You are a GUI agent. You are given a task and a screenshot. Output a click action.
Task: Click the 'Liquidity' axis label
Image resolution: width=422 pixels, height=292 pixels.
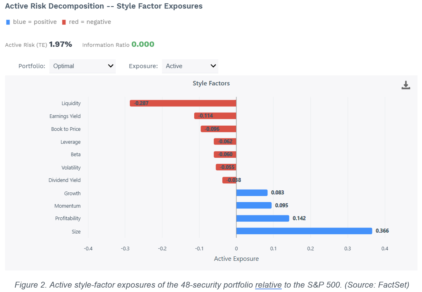tap(71, 103)
